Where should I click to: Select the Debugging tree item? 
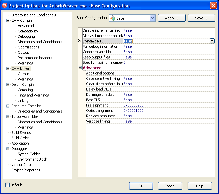click(x=26, y=36)
